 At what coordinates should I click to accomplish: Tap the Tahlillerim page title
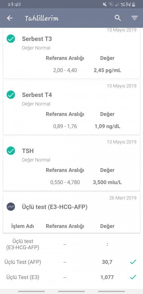[42, 18]
